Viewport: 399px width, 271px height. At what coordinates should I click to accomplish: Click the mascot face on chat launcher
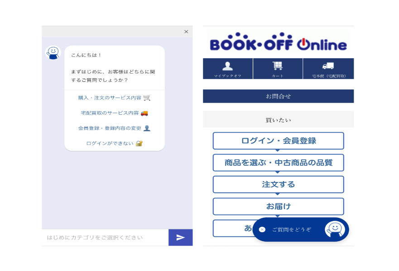coord(335,229)
